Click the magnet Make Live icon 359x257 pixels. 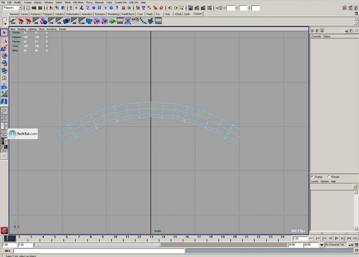pyautogui.click(x=161, y=8)
